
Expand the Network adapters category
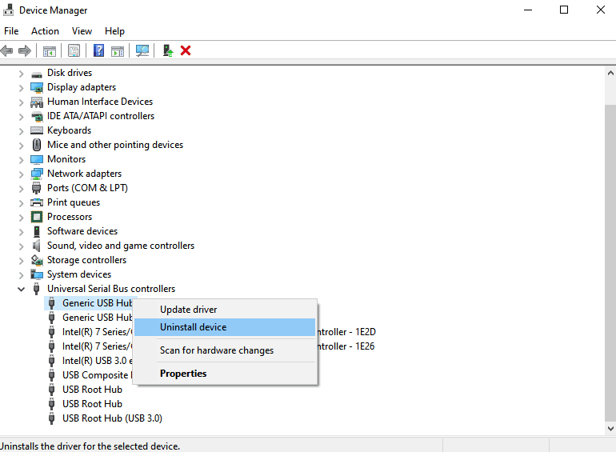[22, 174]
